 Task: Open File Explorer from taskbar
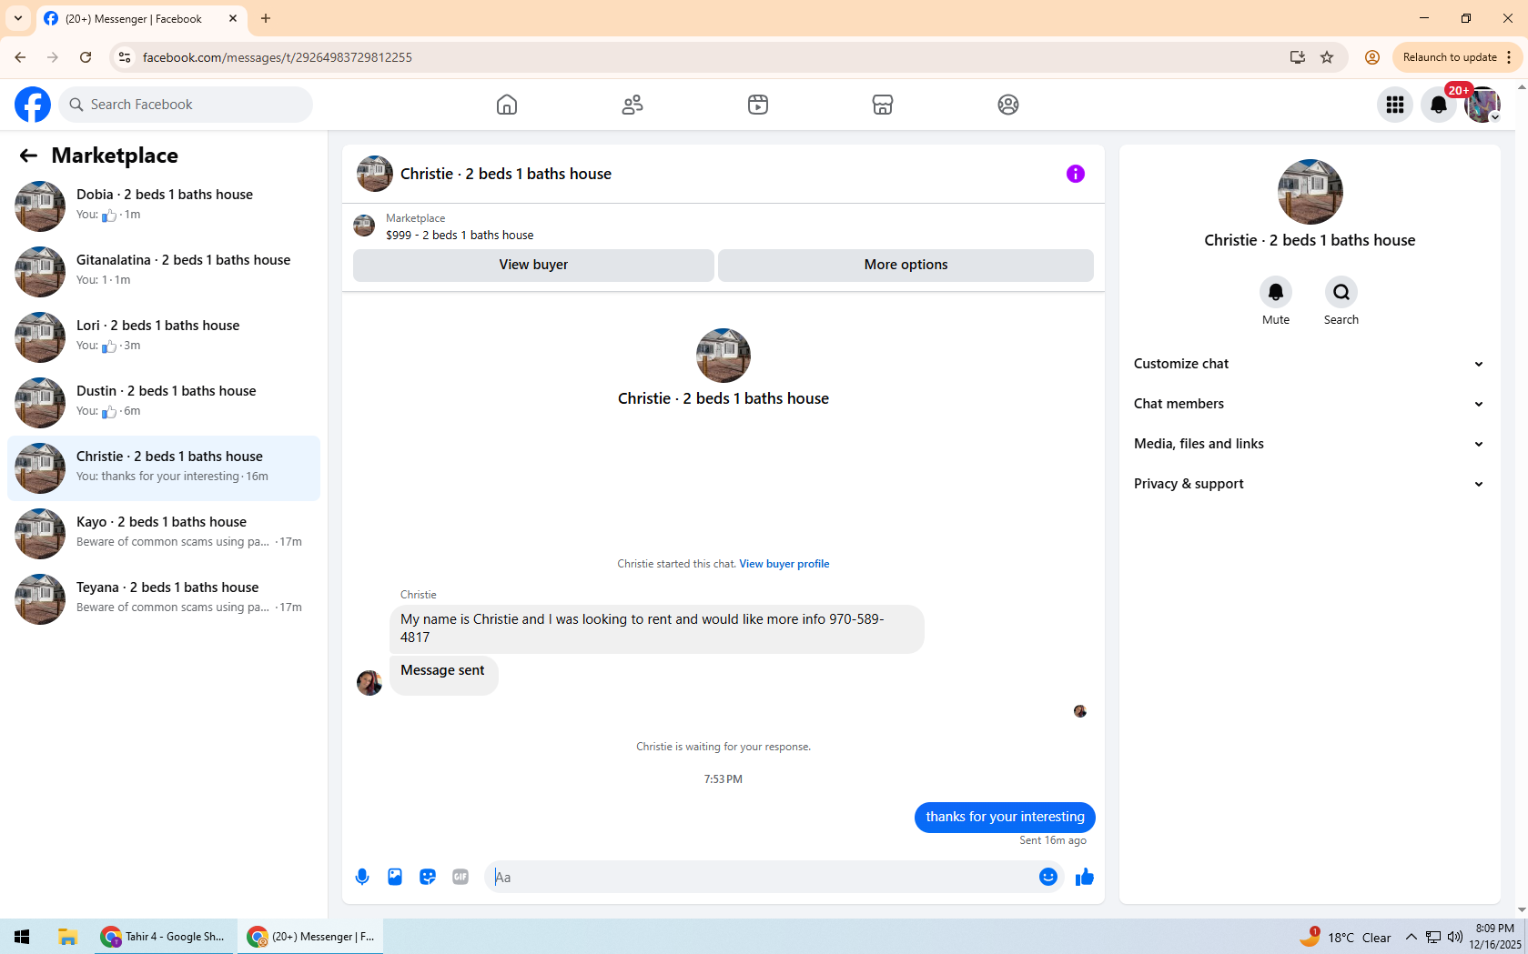tap(67, 937)
